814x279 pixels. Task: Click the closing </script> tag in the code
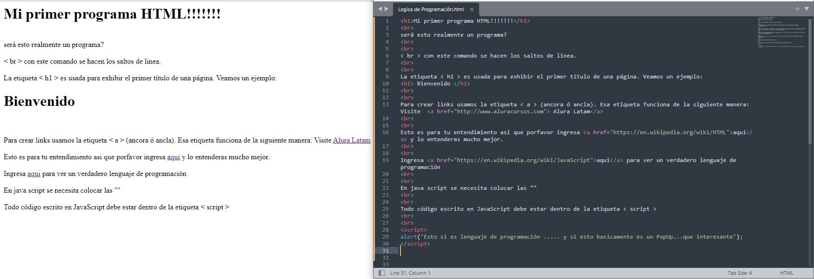click(x=415, y=244)
